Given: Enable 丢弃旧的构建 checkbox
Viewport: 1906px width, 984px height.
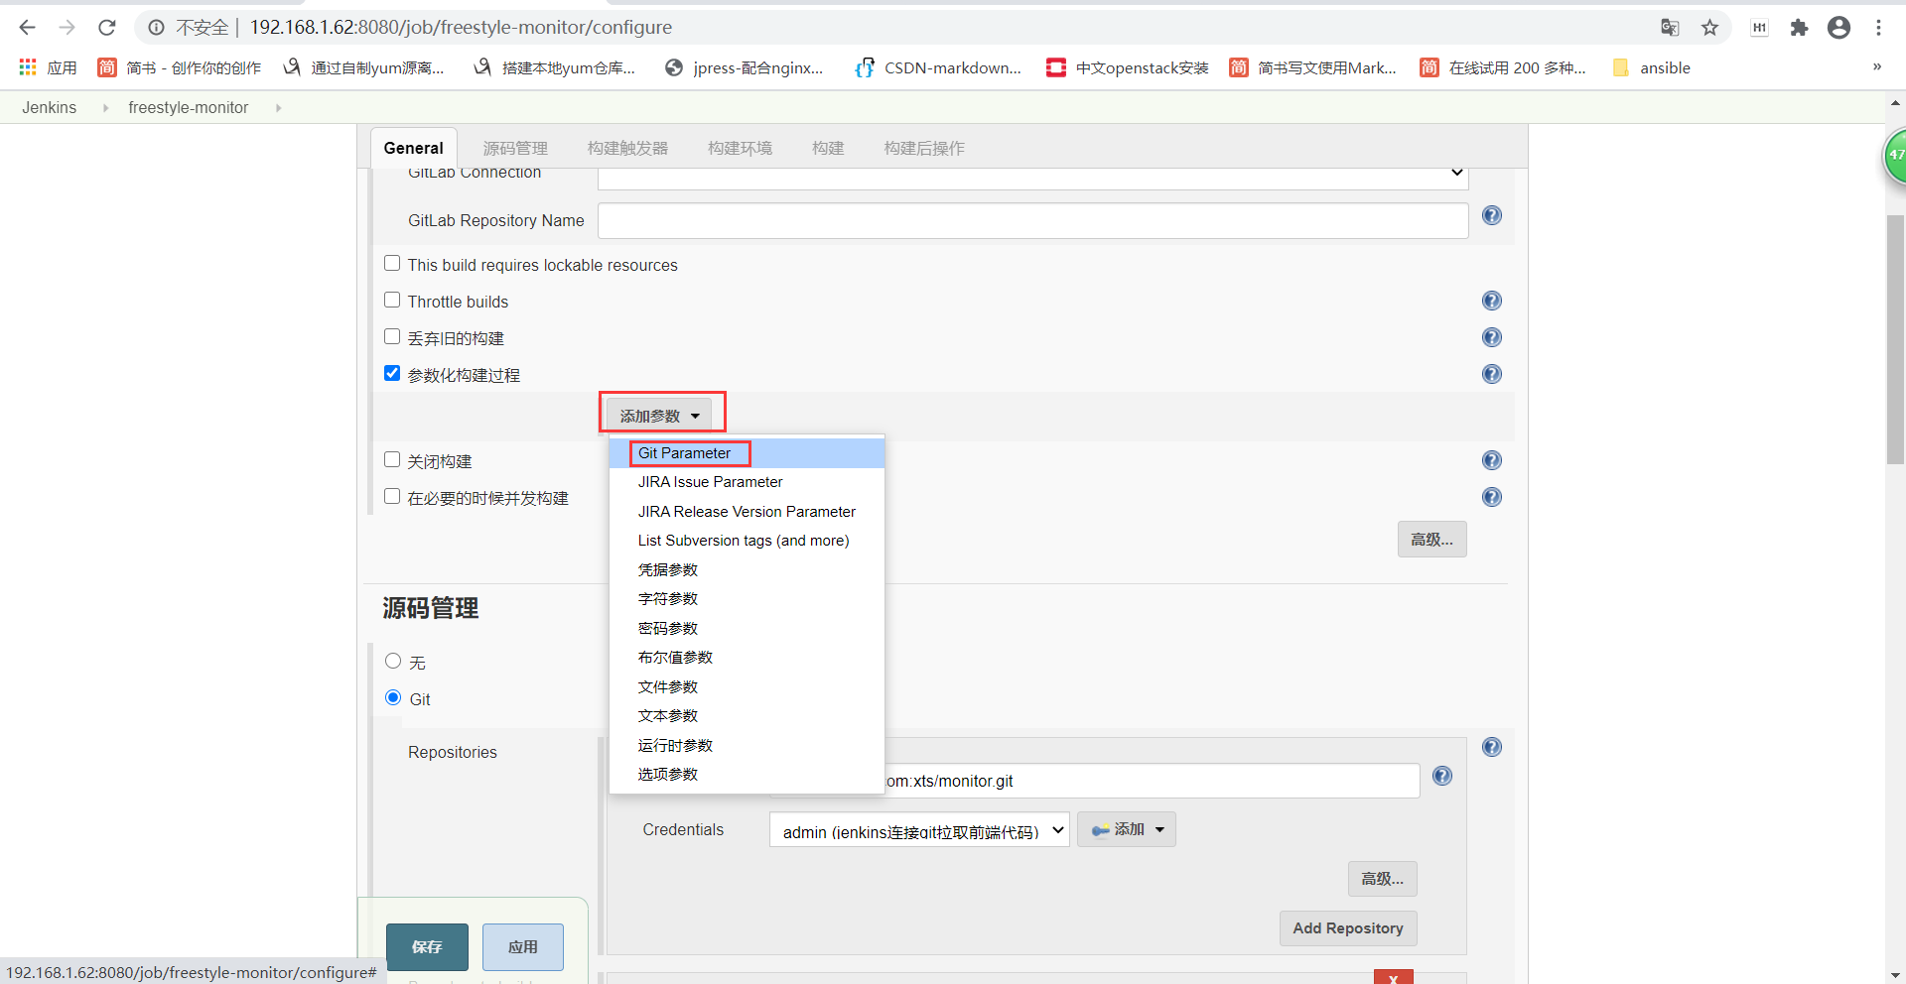Looking at the screenshot, I should (392, 336).
